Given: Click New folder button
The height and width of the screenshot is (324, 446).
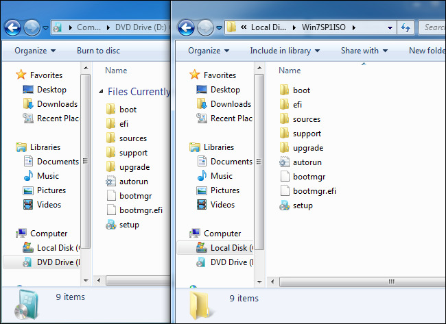Looking at the screenshot, I should (x=427, y=51).
